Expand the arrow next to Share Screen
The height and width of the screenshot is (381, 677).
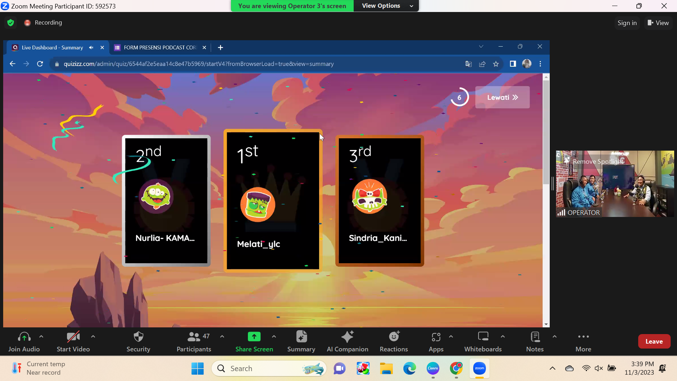click(274, 337)
